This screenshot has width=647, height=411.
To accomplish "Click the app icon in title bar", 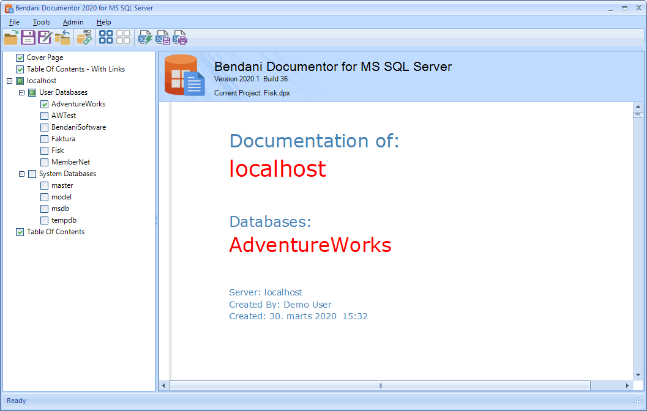I will coord(9,8).
